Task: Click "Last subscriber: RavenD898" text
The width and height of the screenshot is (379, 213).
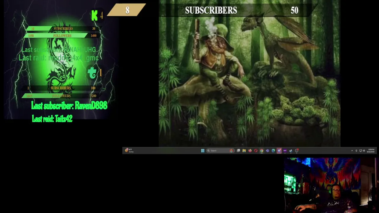Action: click(x=69, y=106)
